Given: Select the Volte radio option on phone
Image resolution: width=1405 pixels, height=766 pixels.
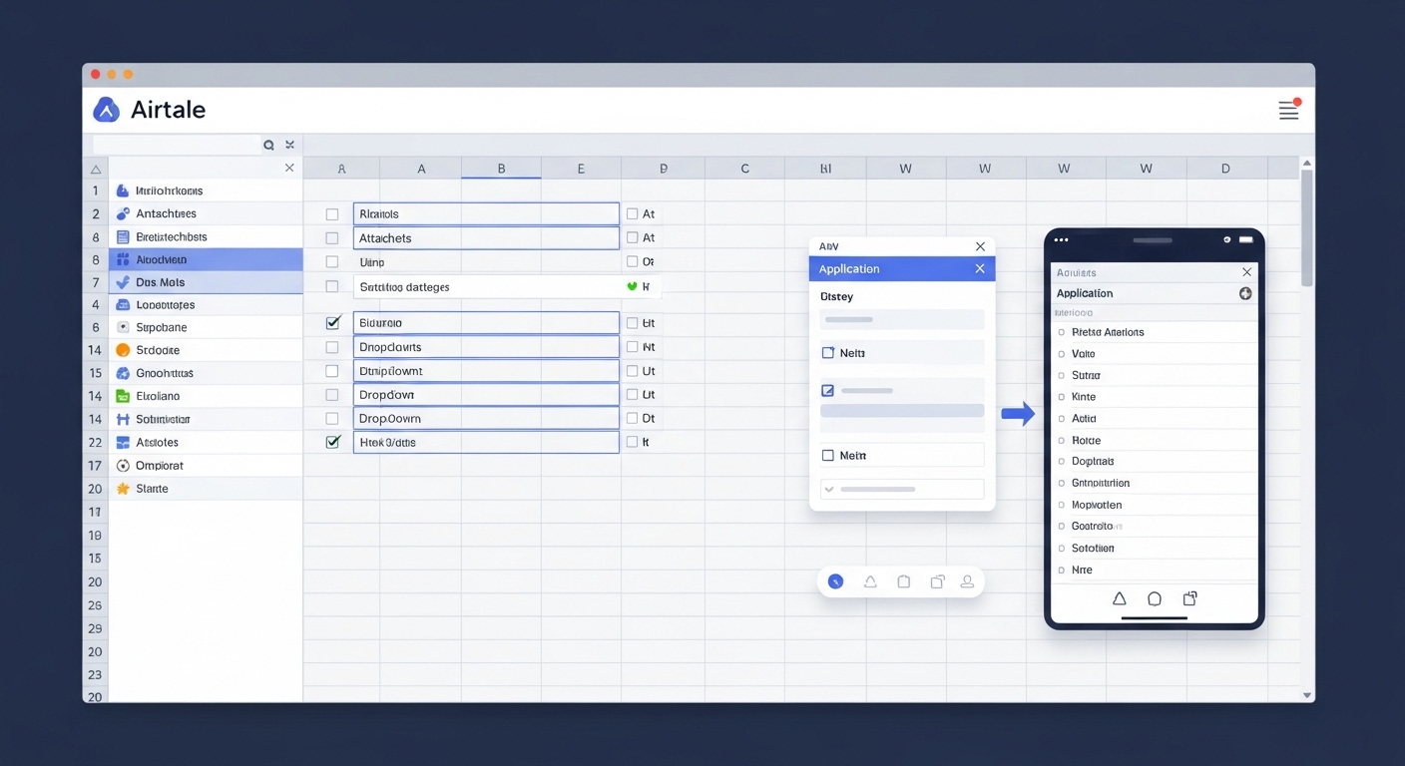Looking at the screenshot, I should point(1062,354).
